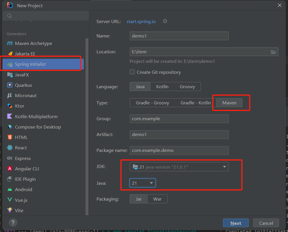
Task: Enable Create Git repository checkbox
Action: tap(132, 72)
